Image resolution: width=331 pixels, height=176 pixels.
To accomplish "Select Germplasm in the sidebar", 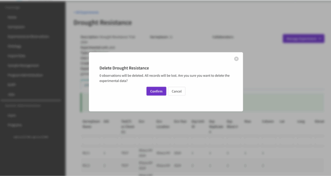I will click(x=16, y=27).
